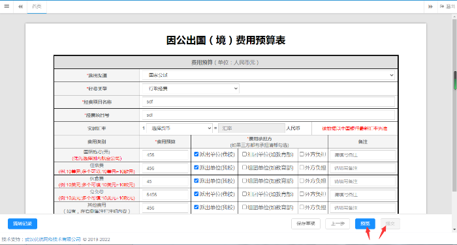Check 组团单位(如教育部) for 住宿费 row

click(245, 167)
